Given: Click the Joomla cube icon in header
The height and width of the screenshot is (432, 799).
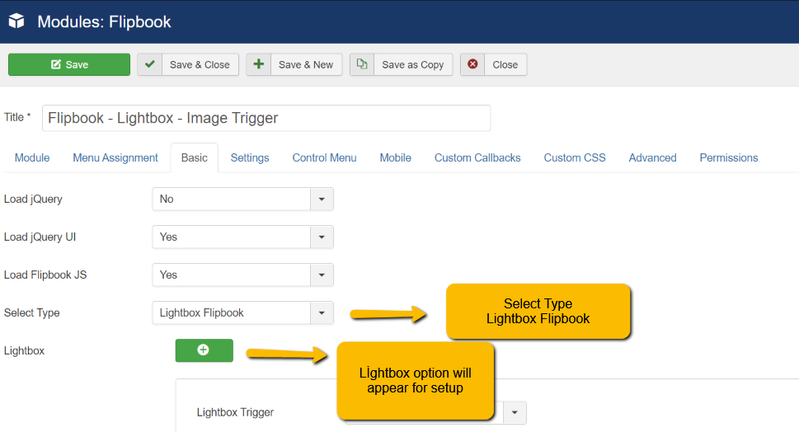Looking at the screenshot, I should coord(16,21).
